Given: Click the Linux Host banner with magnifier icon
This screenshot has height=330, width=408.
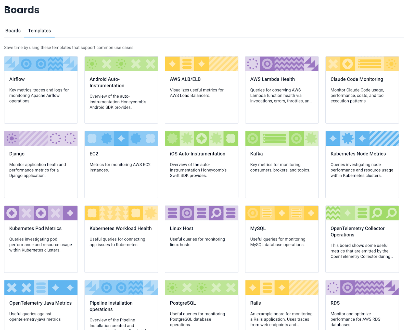Looking at the screenshot, I should click(201, 213).
